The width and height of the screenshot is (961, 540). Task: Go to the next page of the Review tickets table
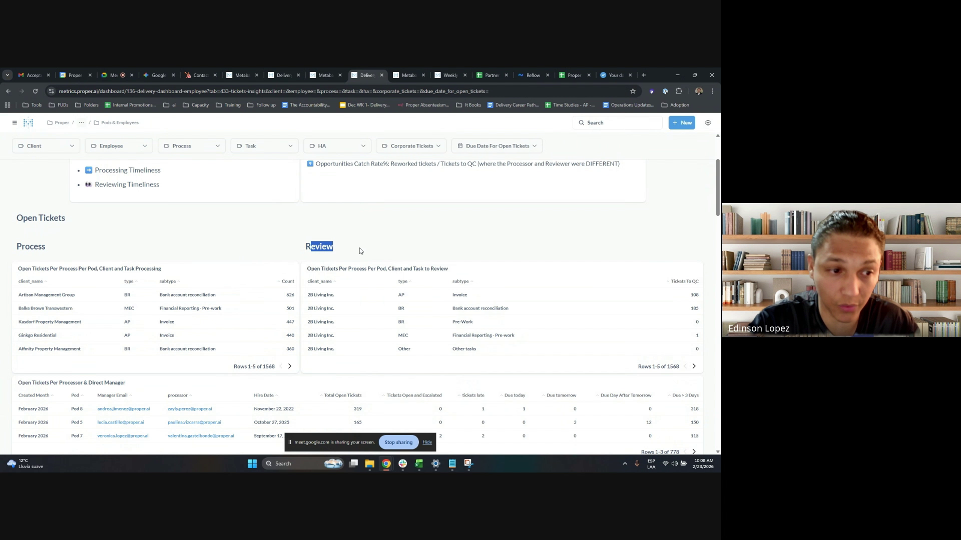694,366
